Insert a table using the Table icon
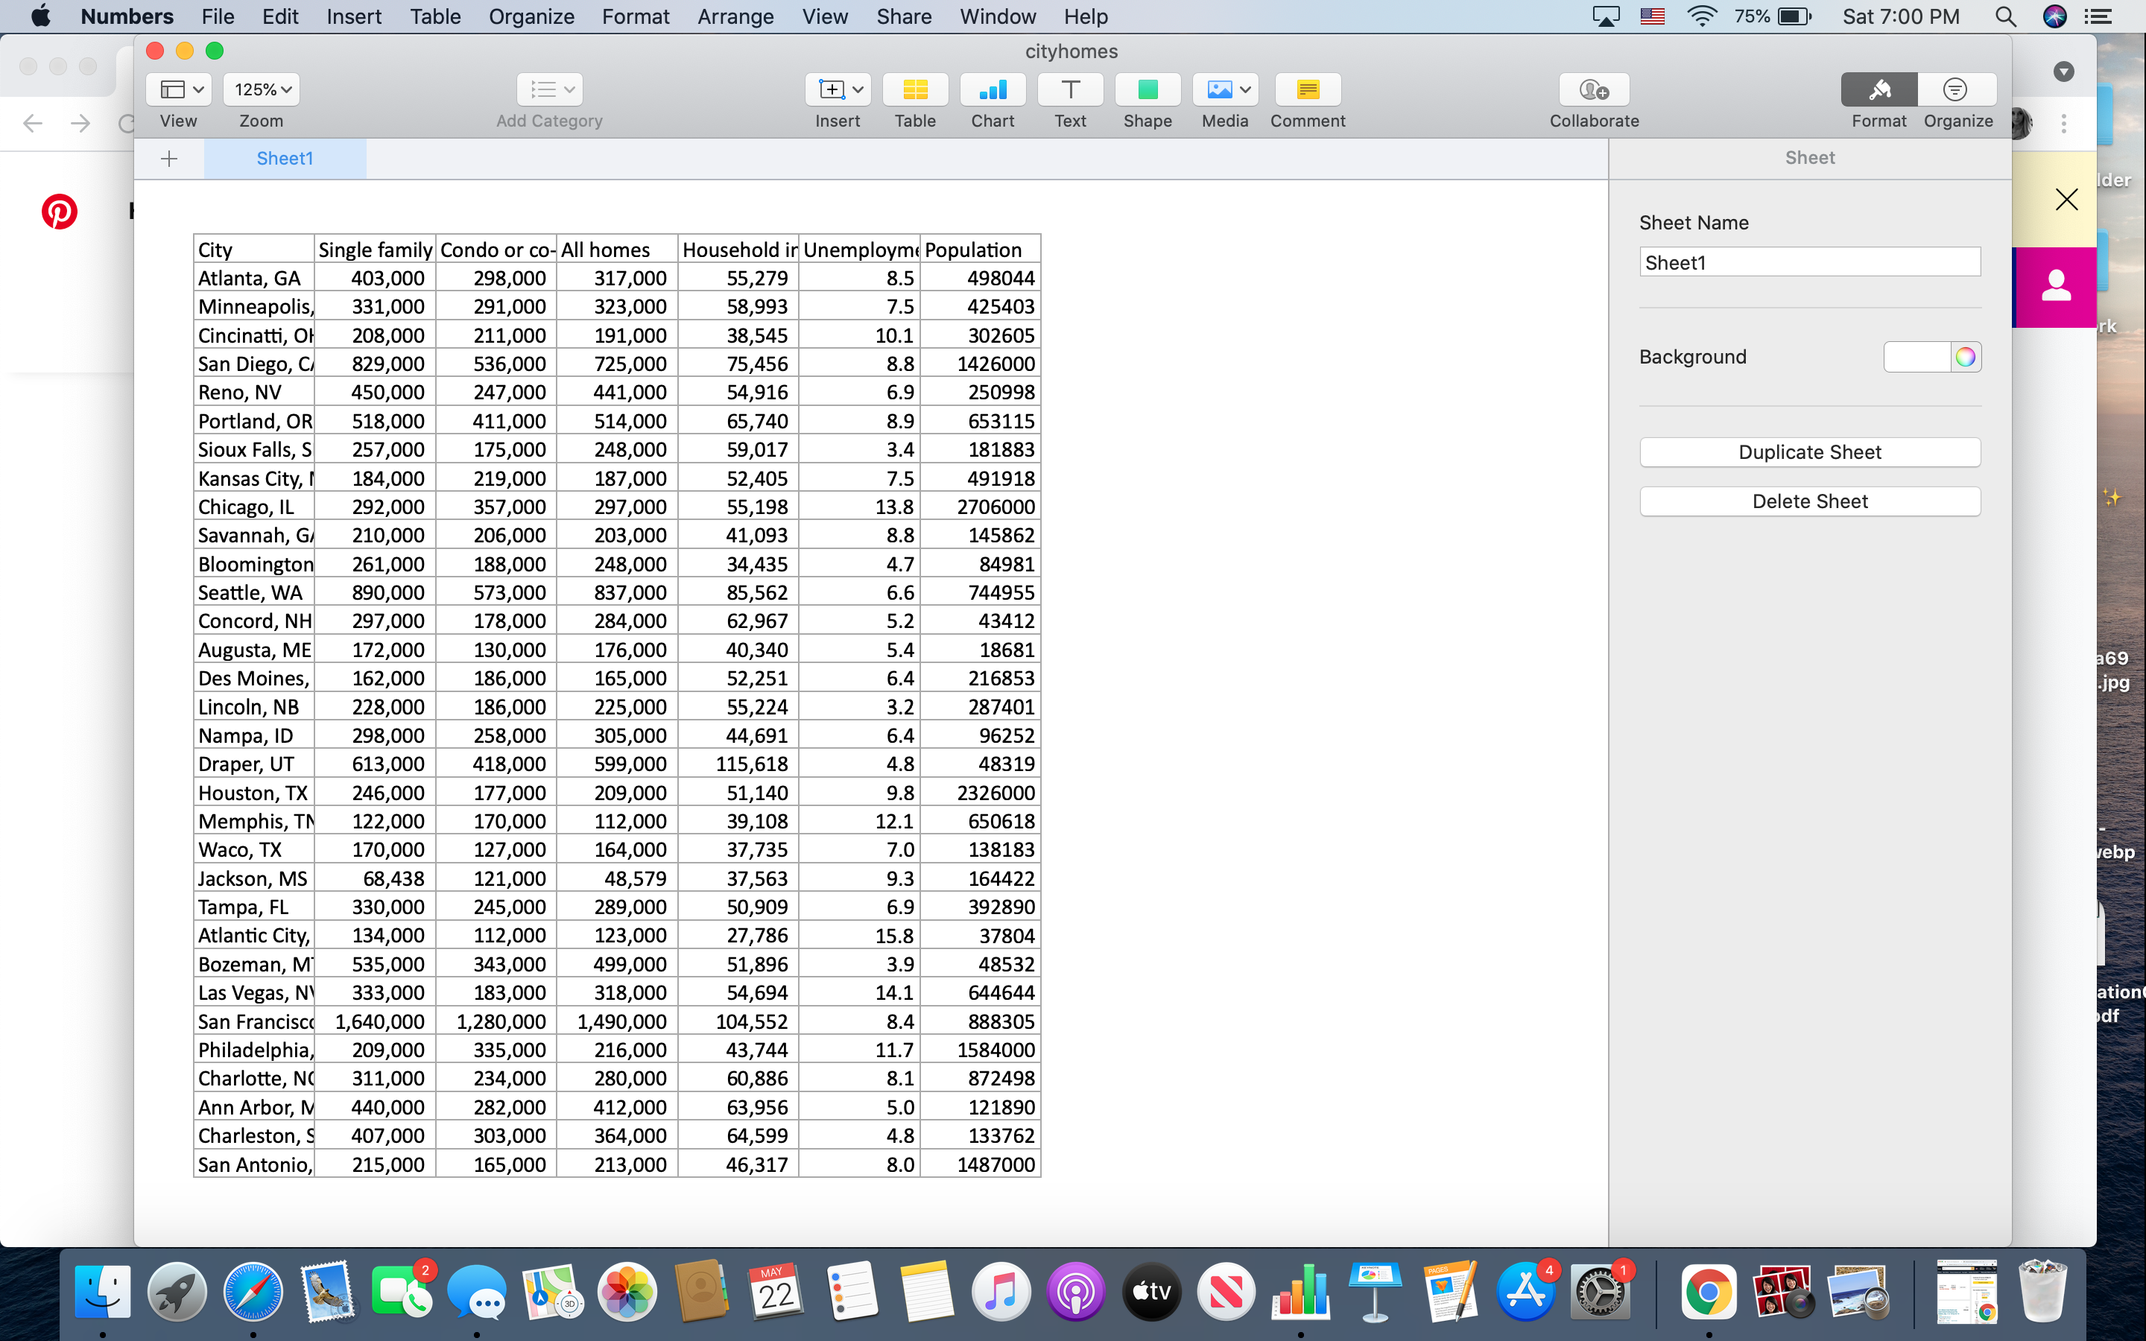 click(x=914, y=89)
